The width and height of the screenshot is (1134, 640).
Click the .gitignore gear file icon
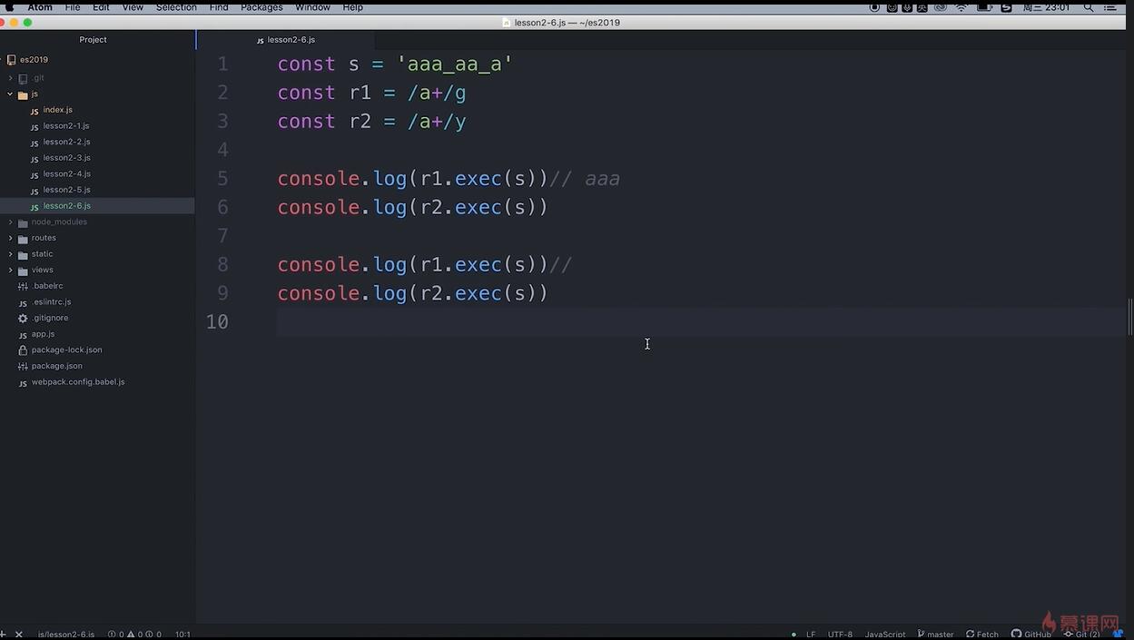[23, 319]
